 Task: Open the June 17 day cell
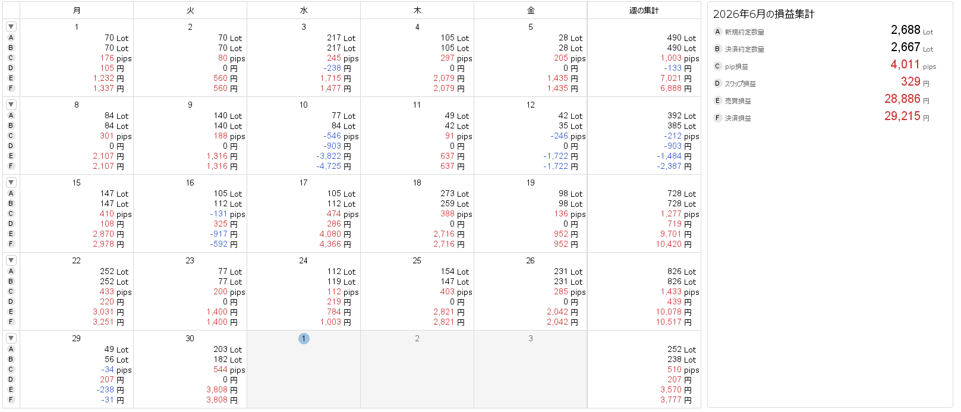coord(304,213)
